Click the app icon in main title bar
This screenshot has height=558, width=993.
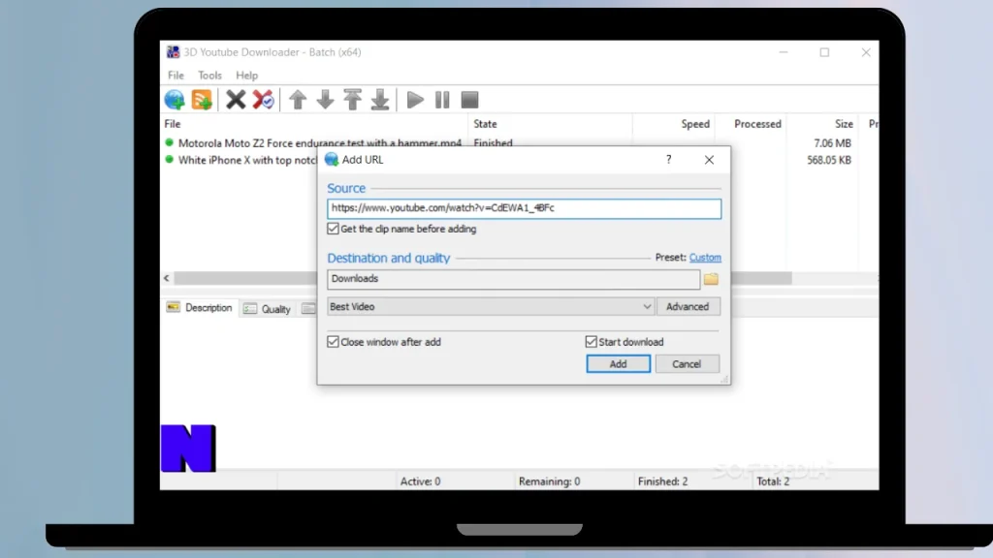tap(173, 52)
